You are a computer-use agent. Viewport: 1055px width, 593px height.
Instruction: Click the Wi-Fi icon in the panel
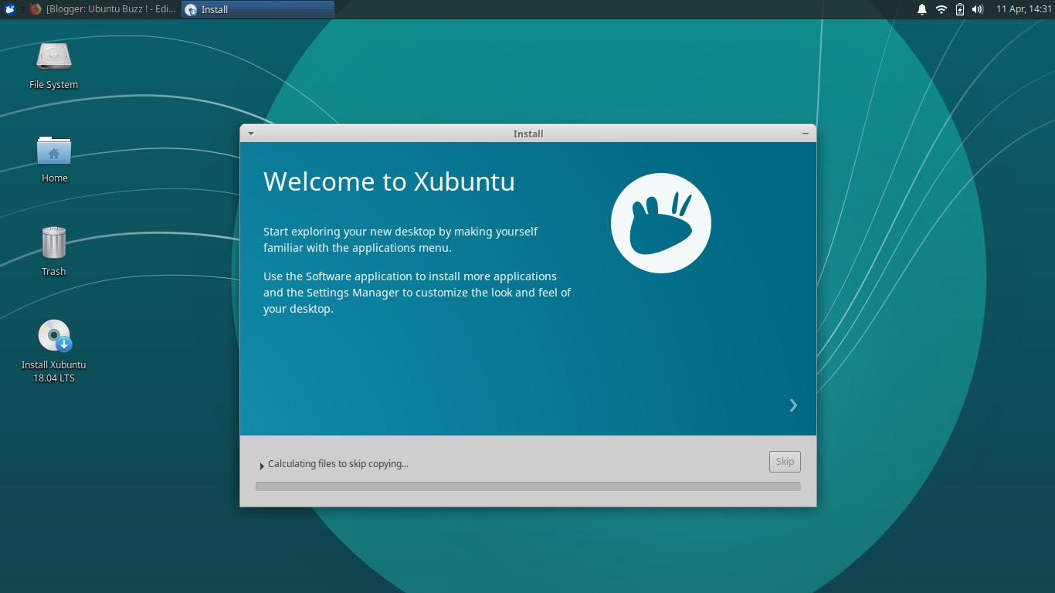[x=943, y=10]
